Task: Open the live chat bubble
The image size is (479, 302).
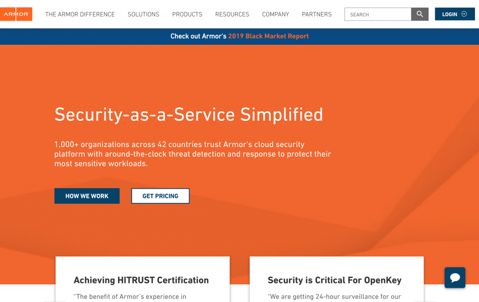Action: 455,278
